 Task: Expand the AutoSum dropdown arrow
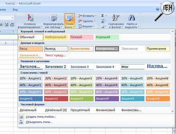pyautogui.click(x=106, y=16)
